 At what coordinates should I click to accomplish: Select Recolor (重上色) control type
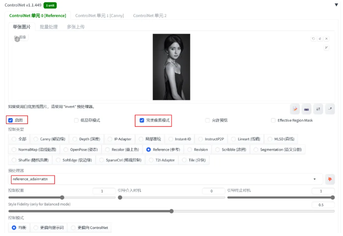122,149
